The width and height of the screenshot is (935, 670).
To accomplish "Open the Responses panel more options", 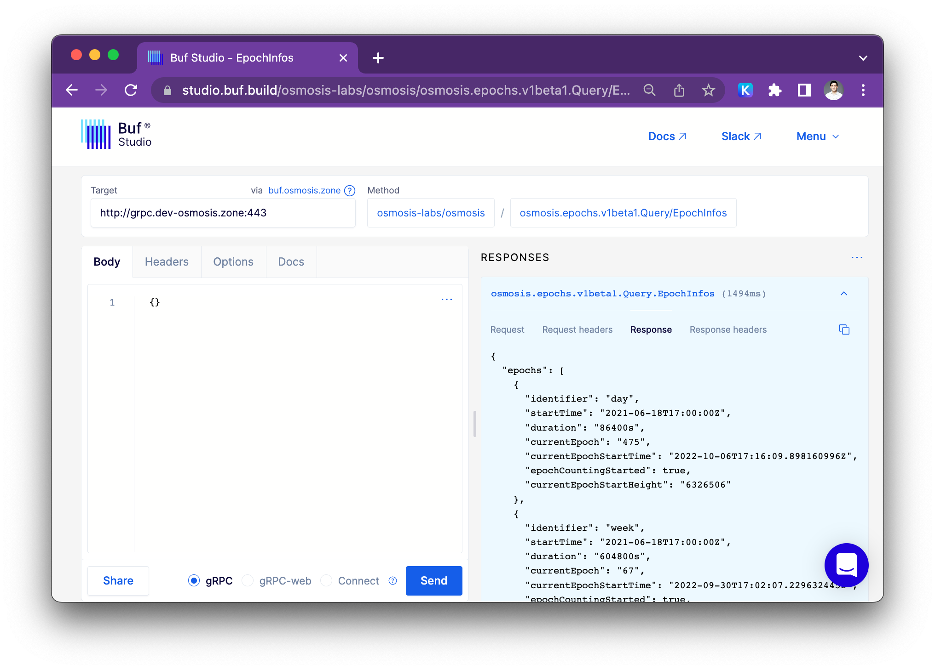I will [x=857, y=257].
